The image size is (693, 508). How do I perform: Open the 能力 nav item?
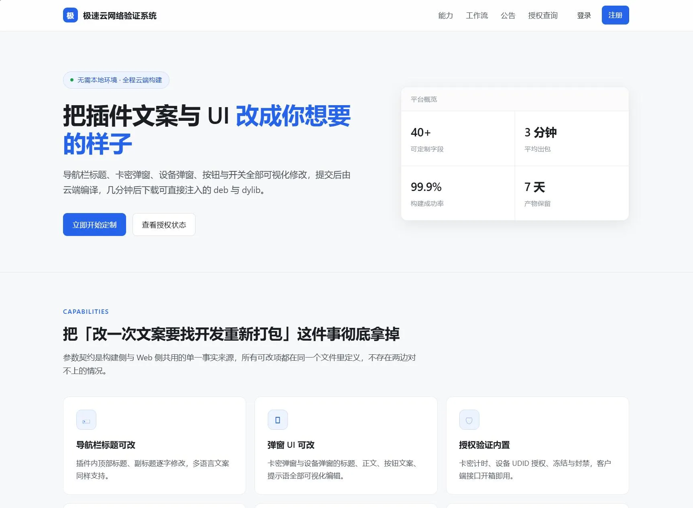tap(446, 15)
